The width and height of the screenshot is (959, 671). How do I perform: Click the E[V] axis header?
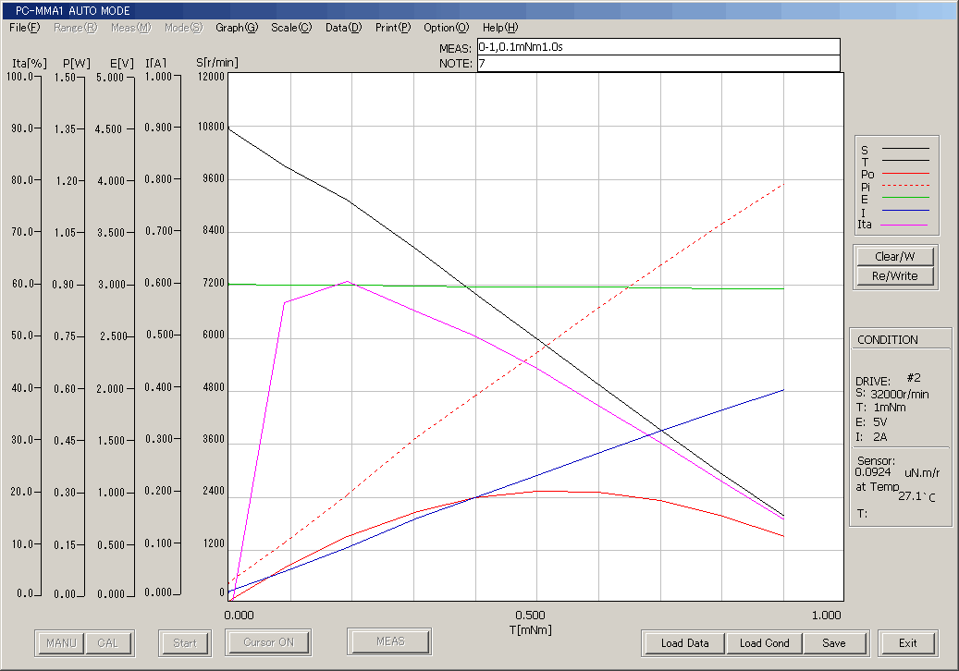122,64
